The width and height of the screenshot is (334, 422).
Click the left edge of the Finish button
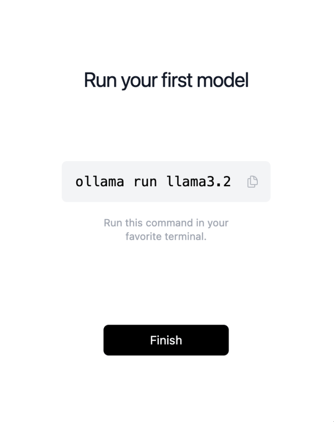tap(107, 340)
